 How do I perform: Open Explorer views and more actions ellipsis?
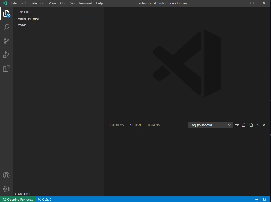(98, 12)
